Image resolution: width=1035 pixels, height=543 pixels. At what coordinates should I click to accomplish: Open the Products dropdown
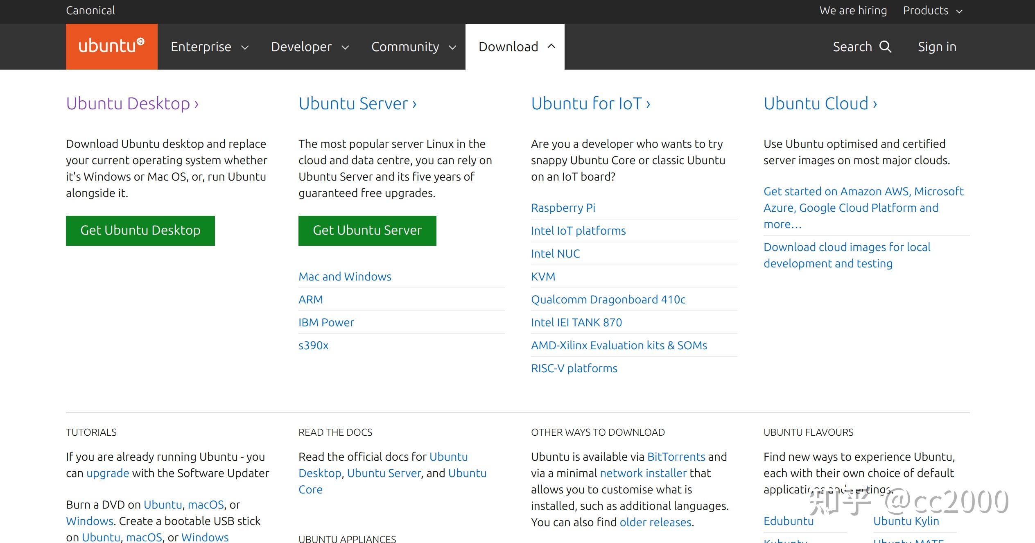tap(933, 11)
